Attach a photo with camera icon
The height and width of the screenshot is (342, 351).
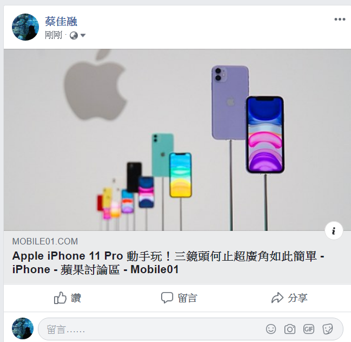click(290, 329)
